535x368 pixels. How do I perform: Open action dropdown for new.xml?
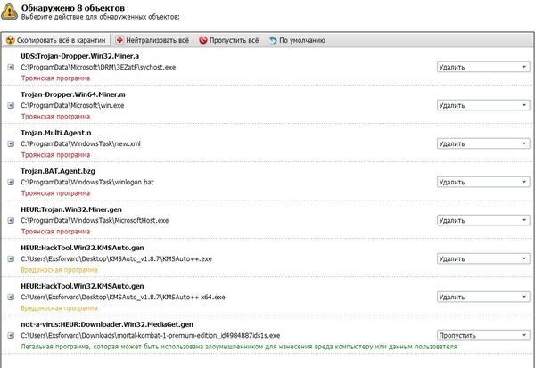pos(483,144)
